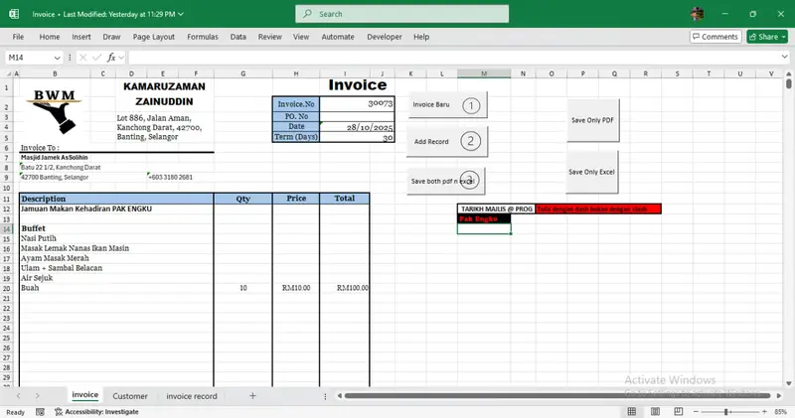Go to next sheet with the right arrow
The width and height of the screenshot is (795, 418).
click(37, 396)
